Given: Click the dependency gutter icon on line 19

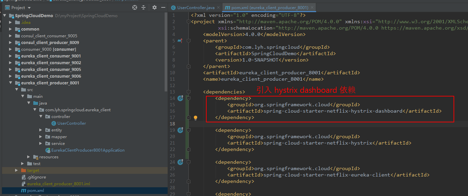Looking at the screenshot, I should 180,130.
